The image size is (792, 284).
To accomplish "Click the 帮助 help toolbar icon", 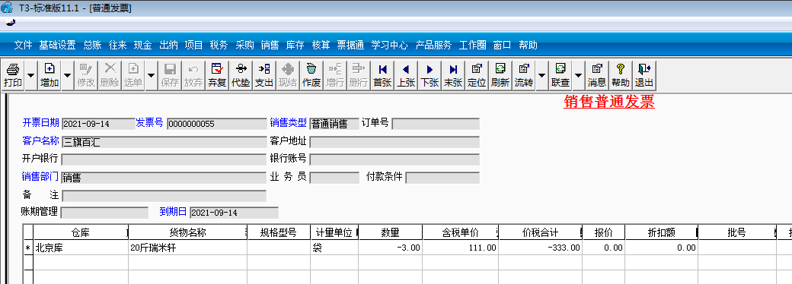I will pyautogui.click(x=621, y=75).
